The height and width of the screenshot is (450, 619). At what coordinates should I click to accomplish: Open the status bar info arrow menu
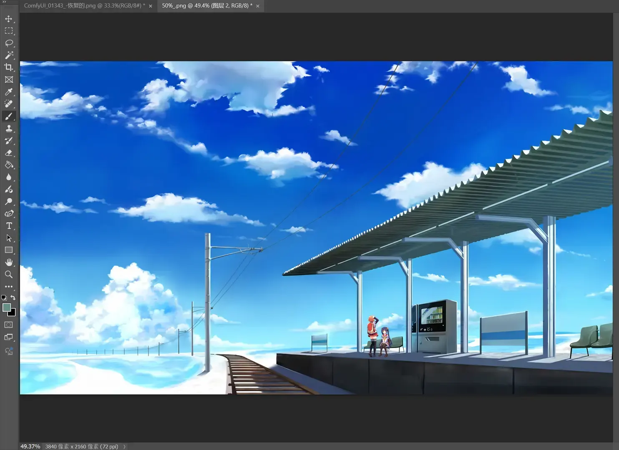(x=124, y=447)
